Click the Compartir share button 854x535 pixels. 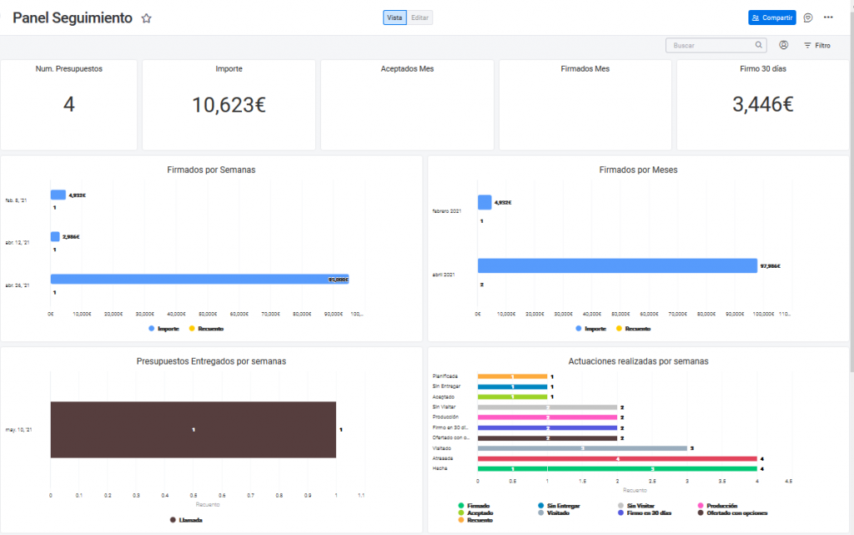click(771, 18)
